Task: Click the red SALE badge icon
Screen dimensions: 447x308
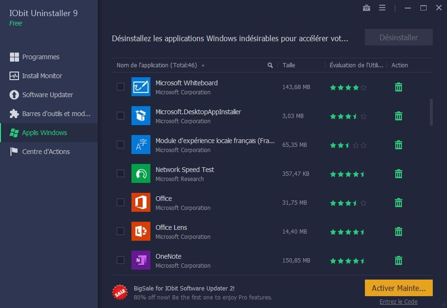Action: tap(120, 292)
